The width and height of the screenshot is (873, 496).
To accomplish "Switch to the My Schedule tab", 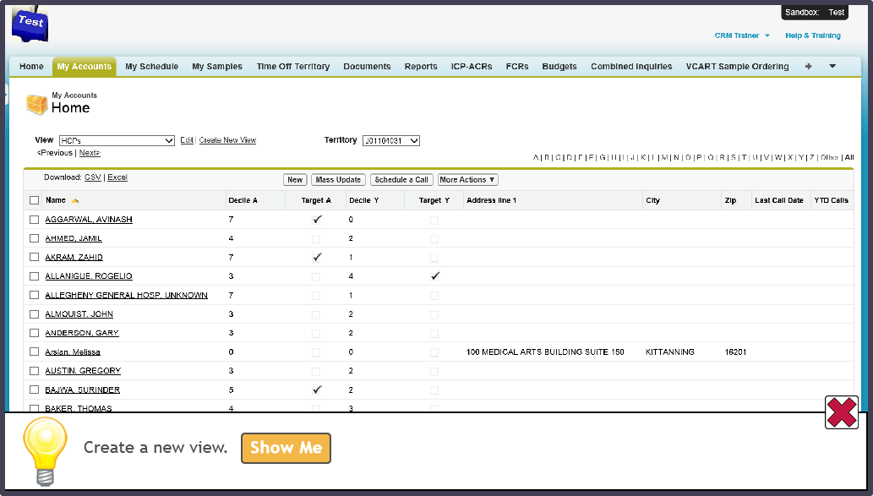I will pos(151,67).
